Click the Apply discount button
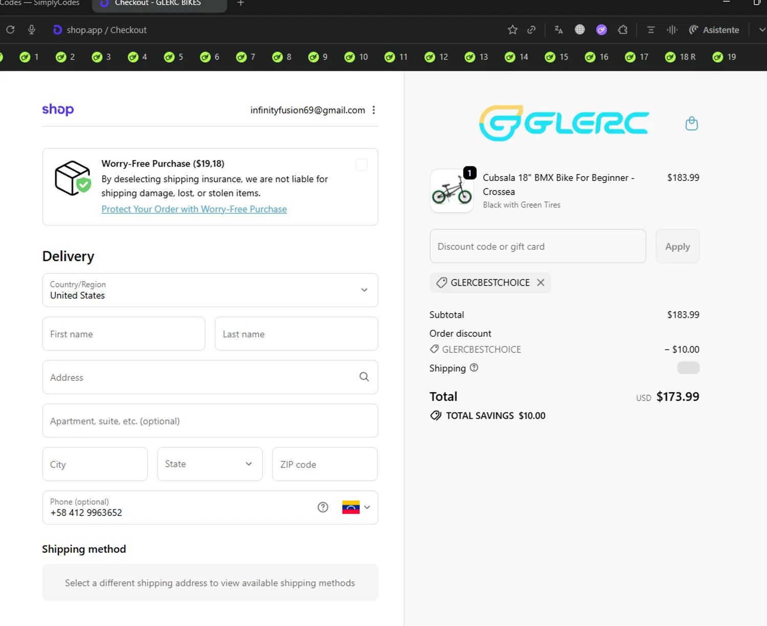The height and width of the screenshot is (626, 767). (678, 246)
